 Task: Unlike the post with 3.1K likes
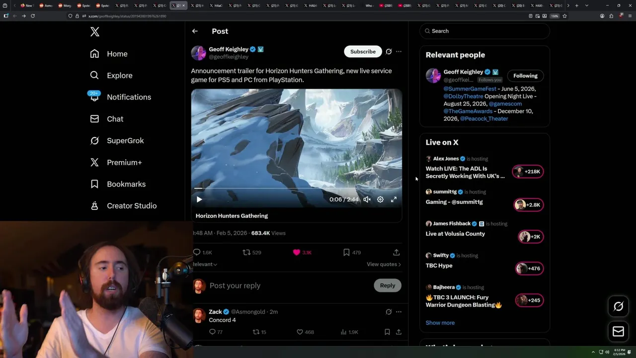[x=302, y=253]
